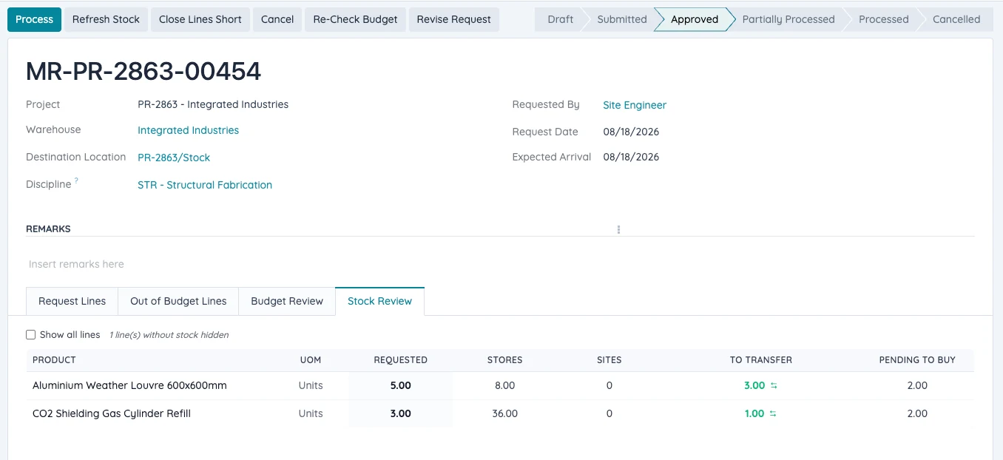Open STR - Structural Fabrication discipline link
The width and height of the screenshot is (1003, 460).
(205, 185)
